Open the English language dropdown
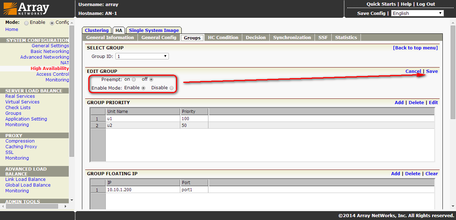 click(417, 13)
